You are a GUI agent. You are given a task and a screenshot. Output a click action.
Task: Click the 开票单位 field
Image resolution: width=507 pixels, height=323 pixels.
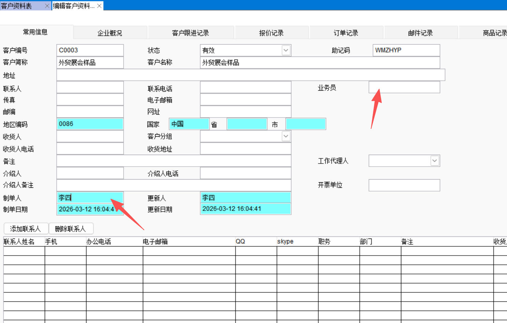[x=404, y=185]
